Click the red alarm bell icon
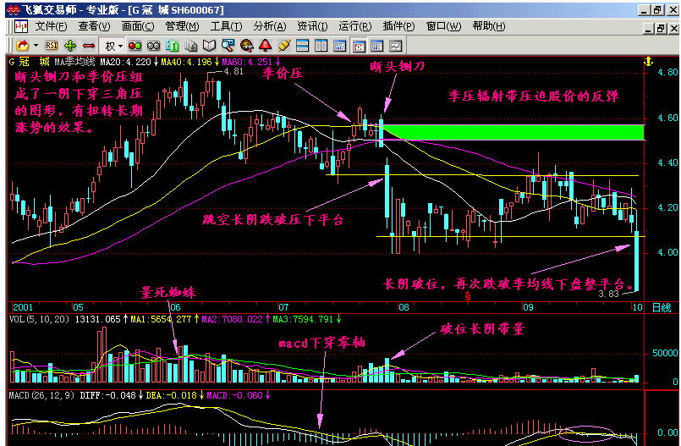Screen dimensions: 681x446 (266, 46)
